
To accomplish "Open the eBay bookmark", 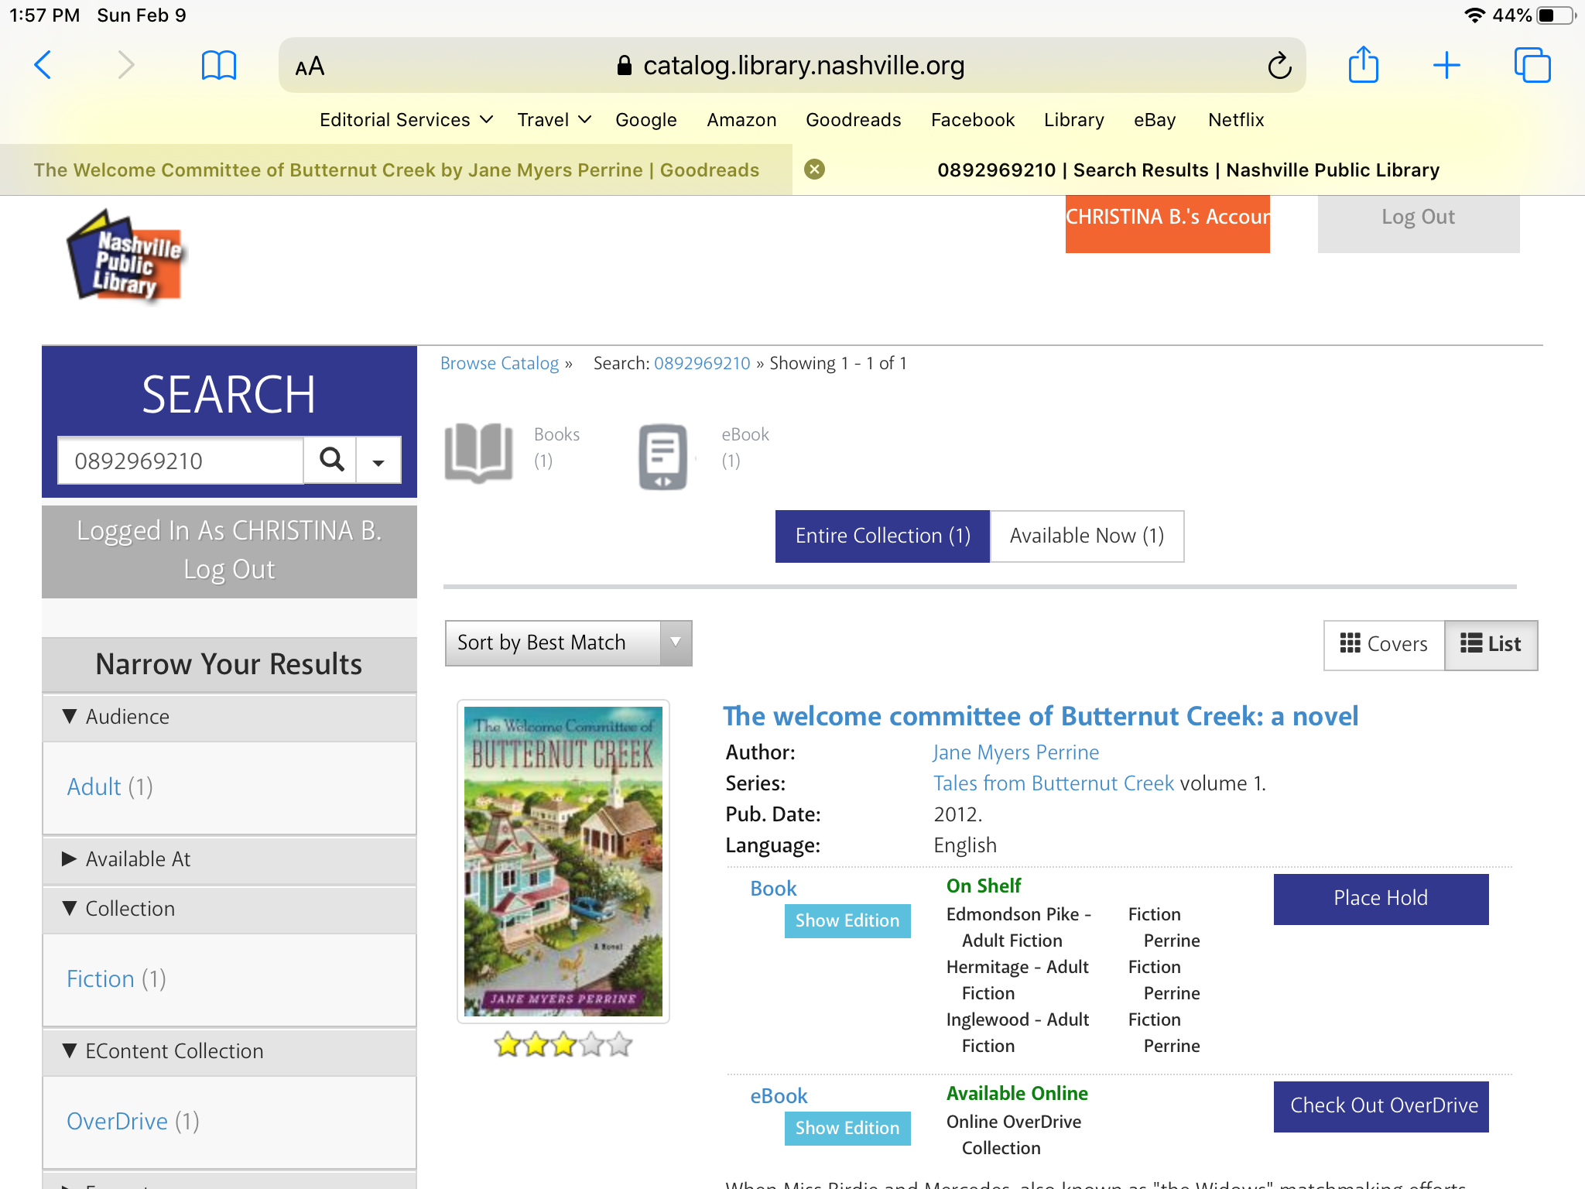I will (1155, 120).
